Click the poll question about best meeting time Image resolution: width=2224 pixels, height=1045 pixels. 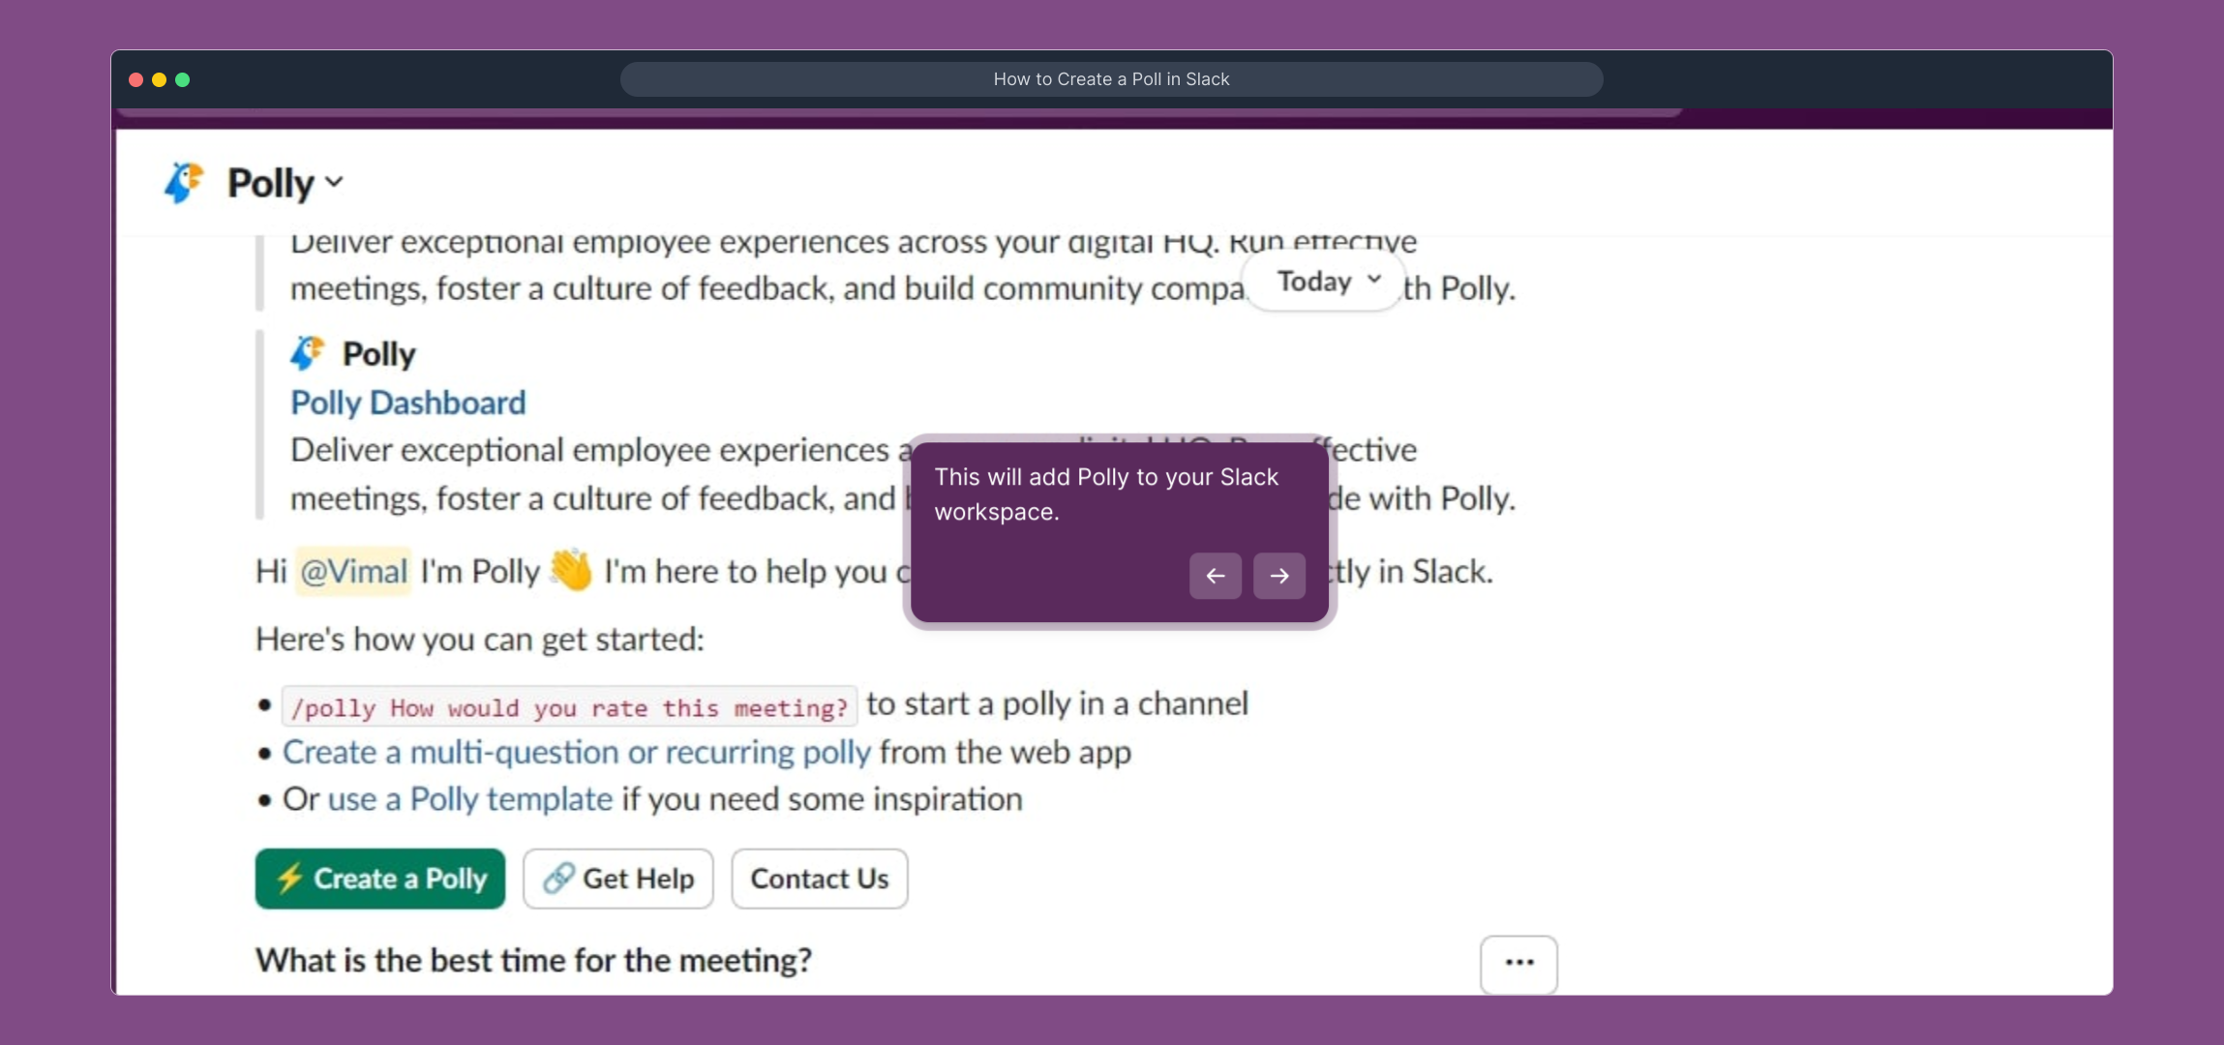[533, 960]
